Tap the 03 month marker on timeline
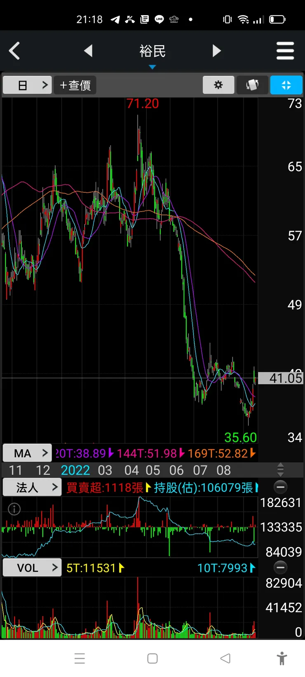This screenshot has width=305, height=677. 105,470
